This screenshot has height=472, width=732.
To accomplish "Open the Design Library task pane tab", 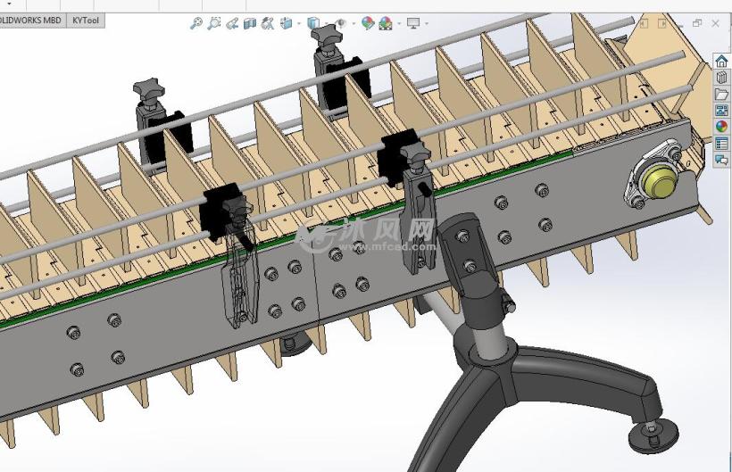I will [x=721, y=78].
